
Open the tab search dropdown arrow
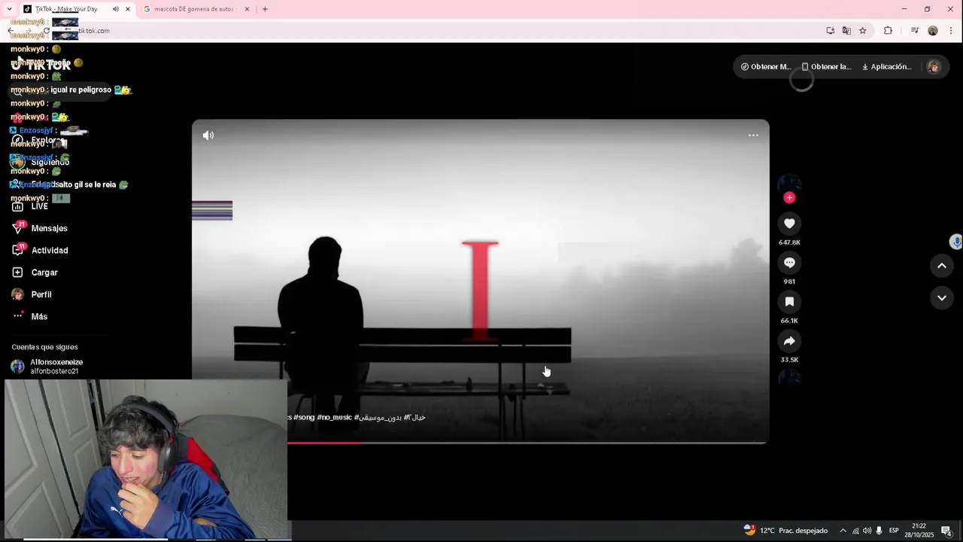point(9,9)
